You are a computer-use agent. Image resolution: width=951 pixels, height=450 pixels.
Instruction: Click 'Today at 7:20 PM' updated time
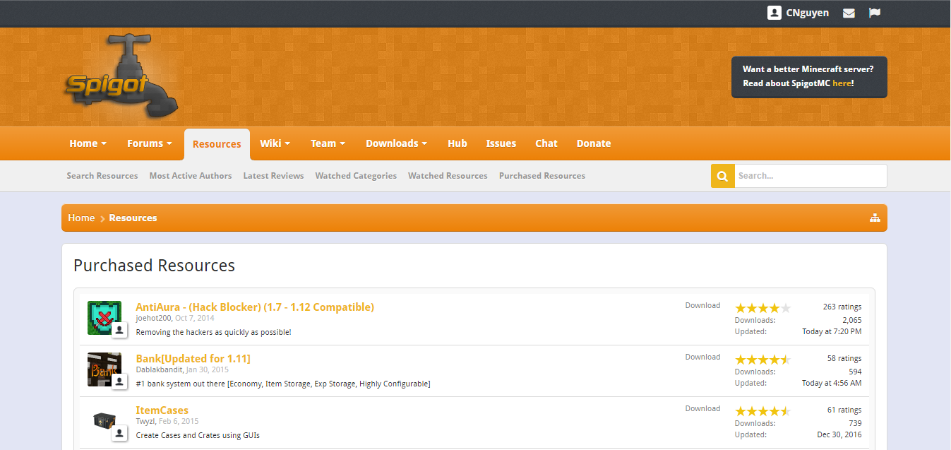[832, 331]
